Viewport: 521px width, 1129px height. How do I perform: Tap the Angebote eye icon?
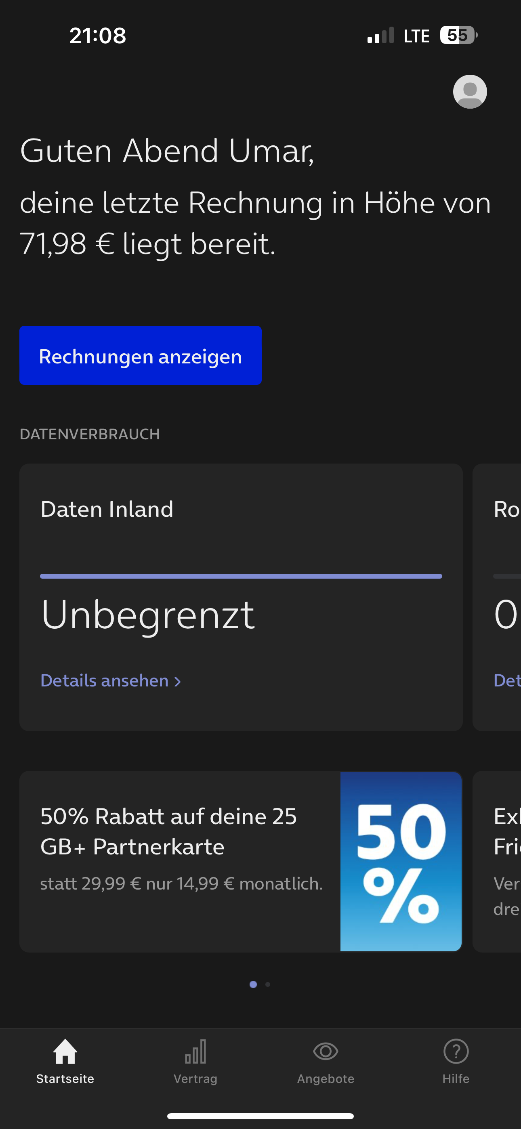tap(326, 1051)
